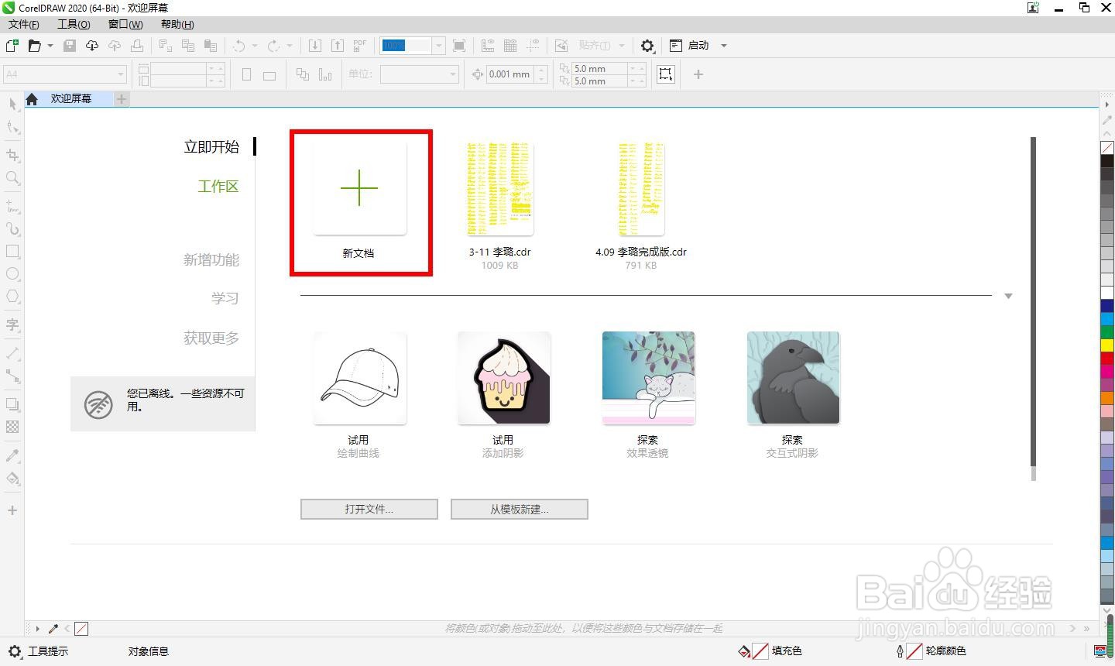Click the Print icon in toolbar
The height and width of the screenshot is (666, 1115).
137,46
